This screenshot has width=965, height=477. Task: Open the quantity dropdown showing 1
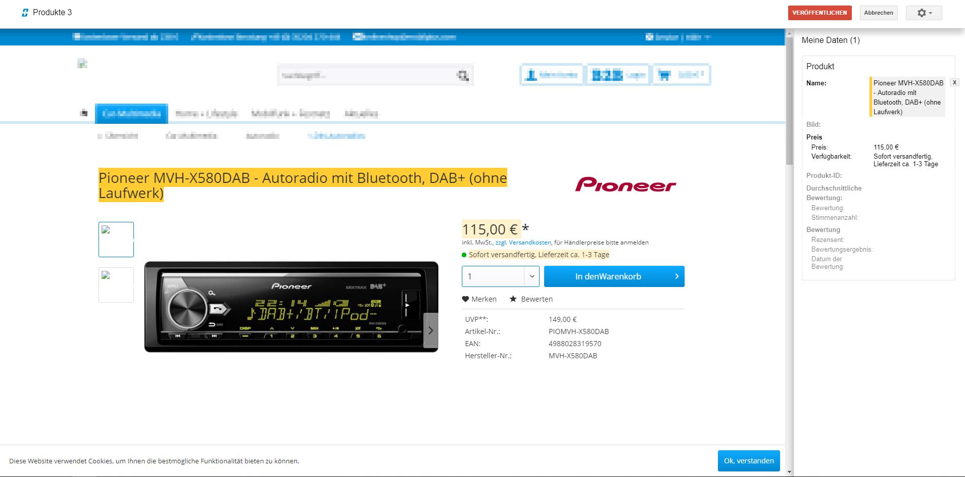(501, 276)
